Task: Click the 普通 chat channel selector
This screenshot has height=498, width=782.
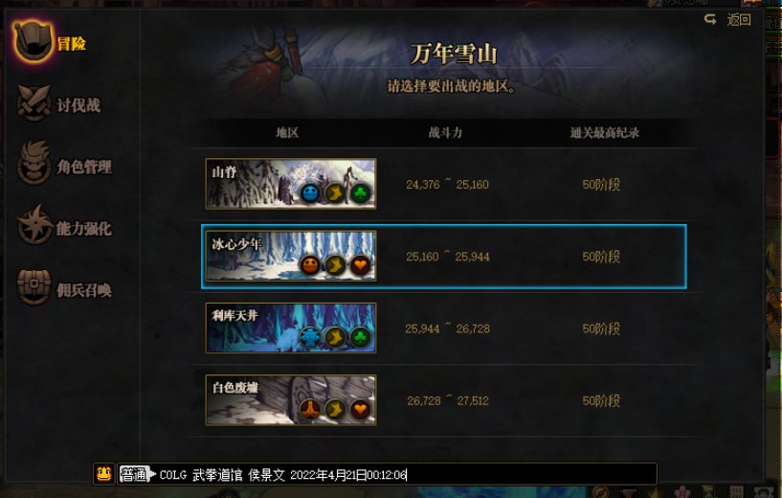Action: pyautogui.click(x=137, y=475)
